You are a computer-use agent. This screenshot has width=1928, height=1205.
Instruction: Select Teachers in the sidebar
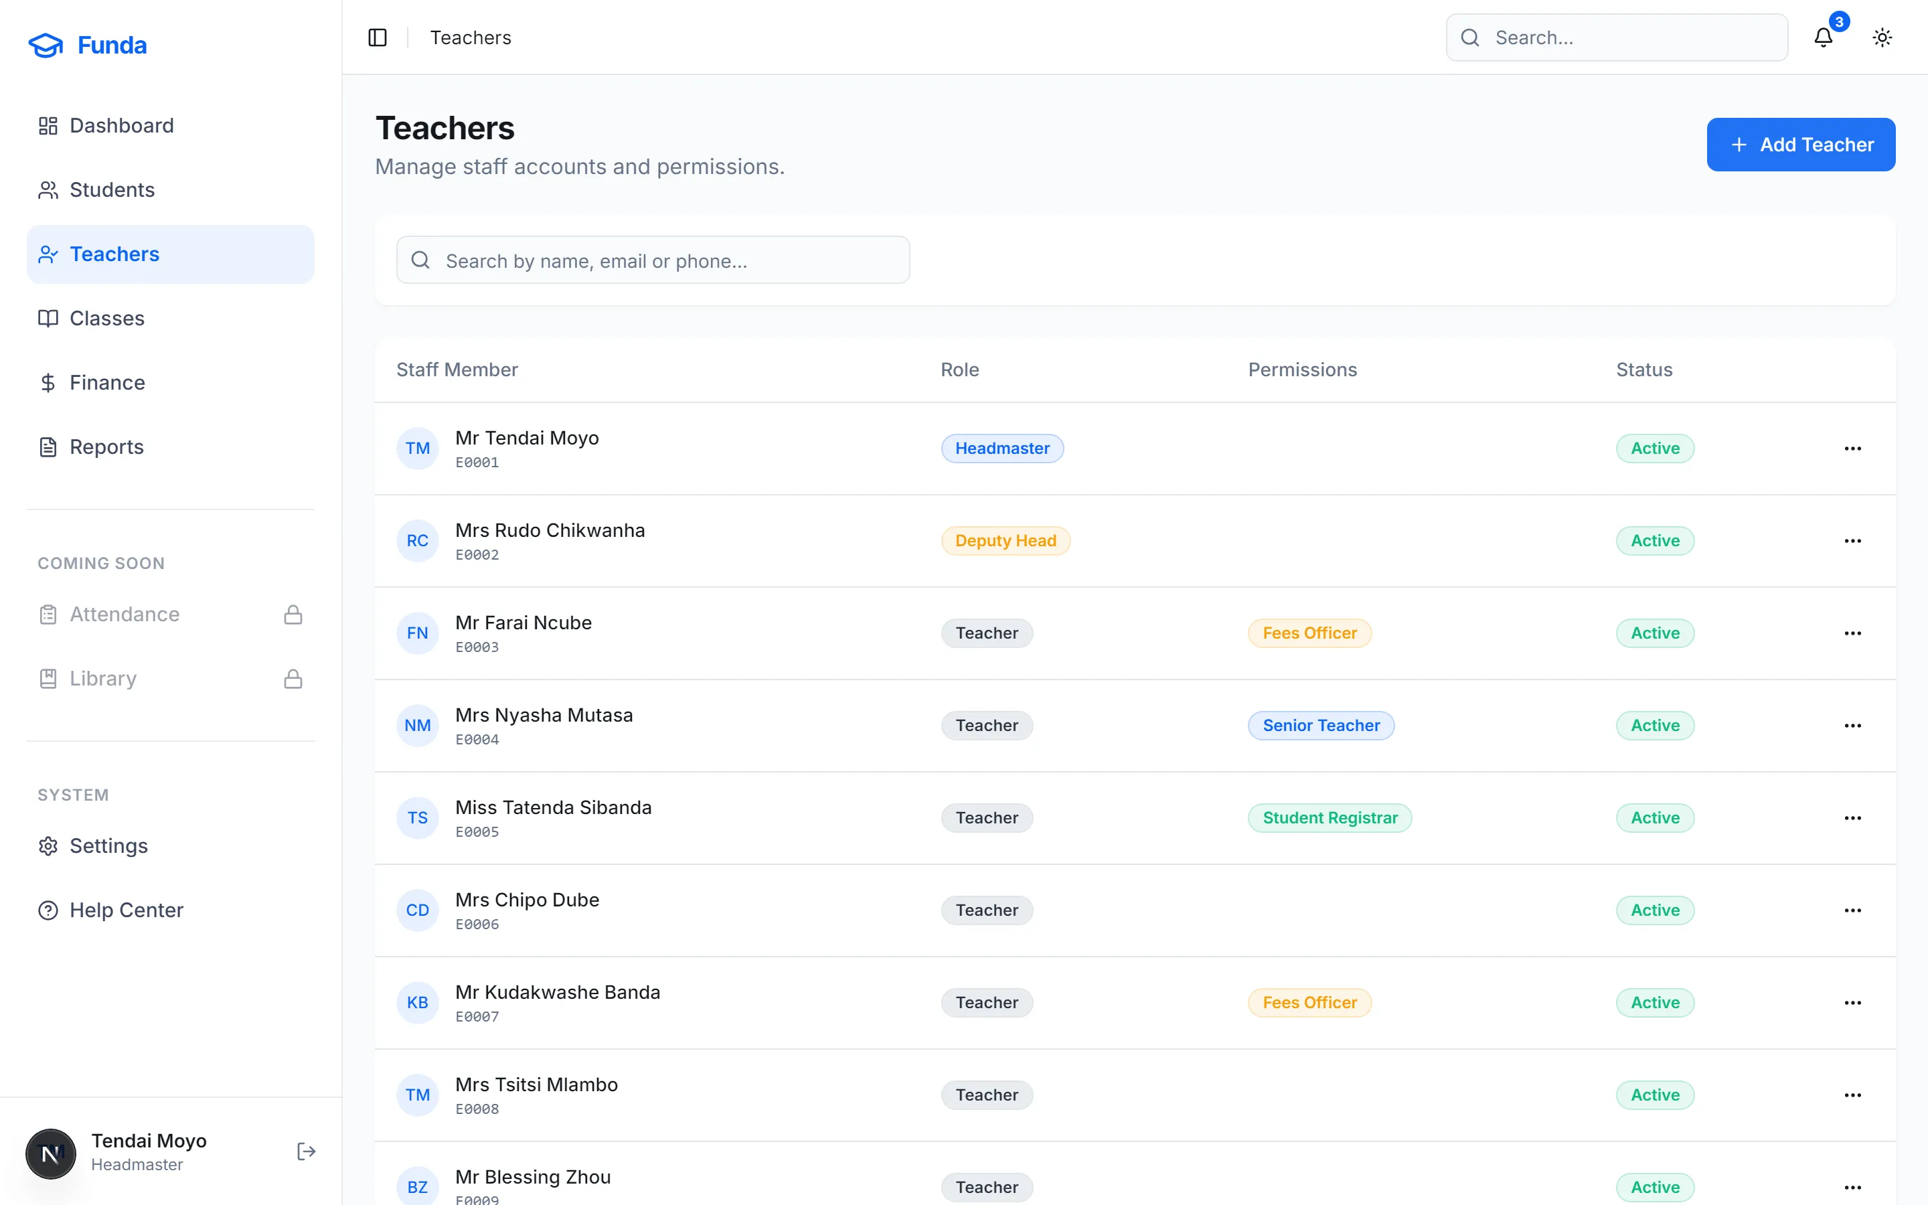(171, 254)
